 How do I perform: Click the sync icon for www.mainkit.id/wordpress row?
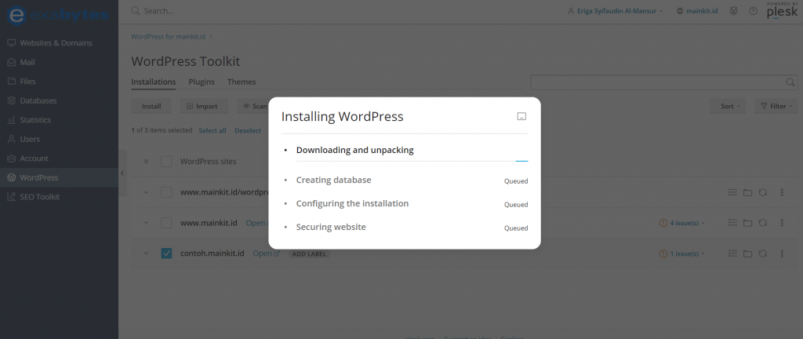[762, 192]
